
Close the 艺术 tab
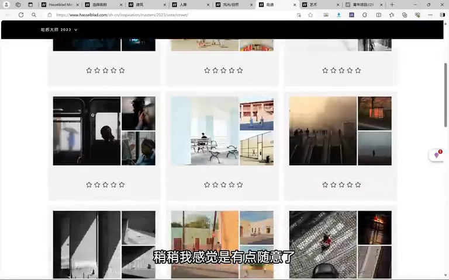pos(338,5)
